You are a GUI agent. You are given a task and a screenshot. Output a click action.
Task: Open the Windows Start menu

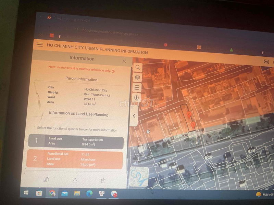pyautogui.click(x=26, y=193)
